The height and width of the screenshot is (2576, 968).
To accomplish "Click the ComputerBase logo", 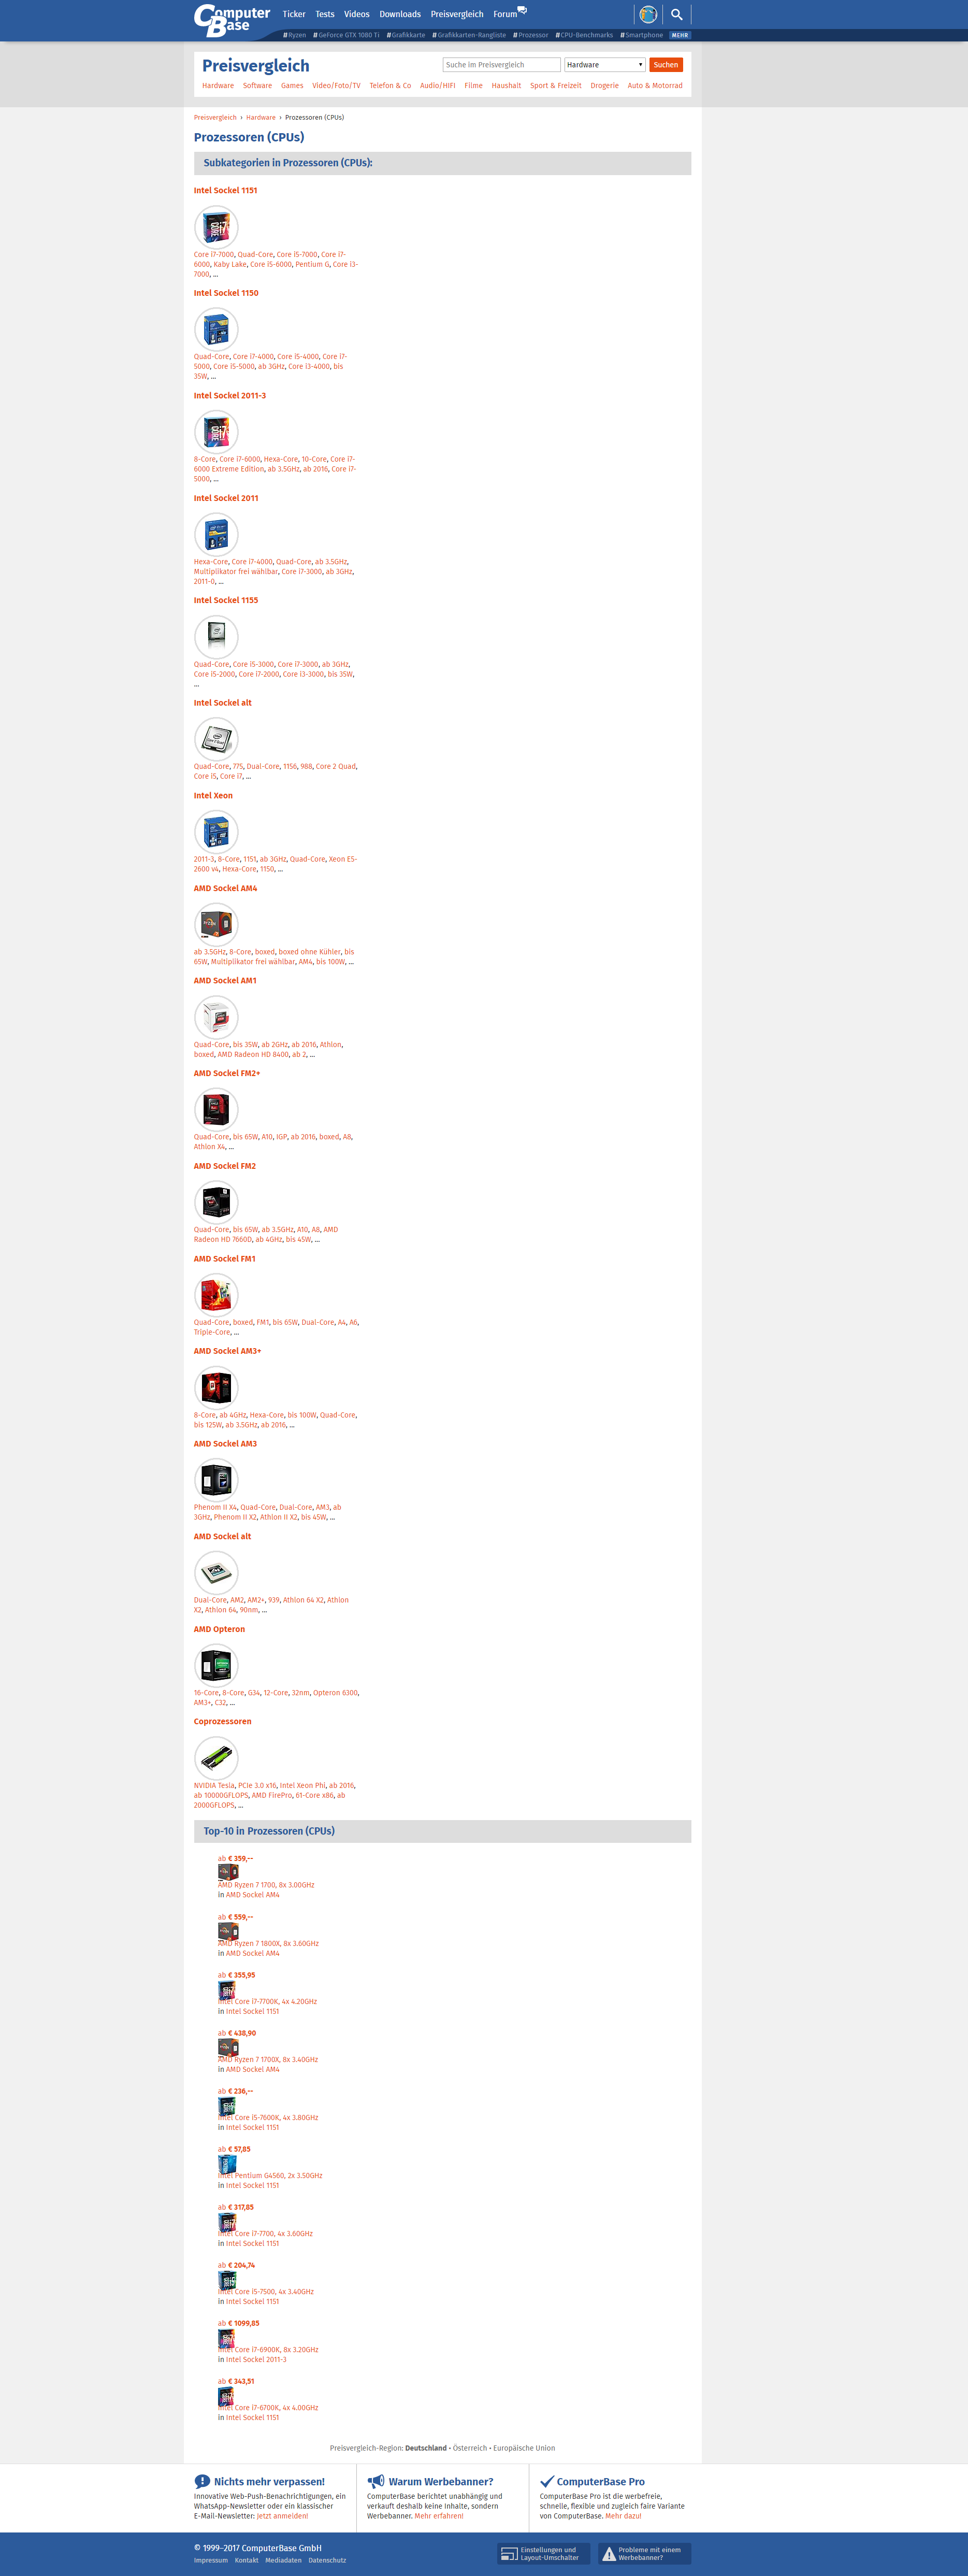I will pos(232,20).
